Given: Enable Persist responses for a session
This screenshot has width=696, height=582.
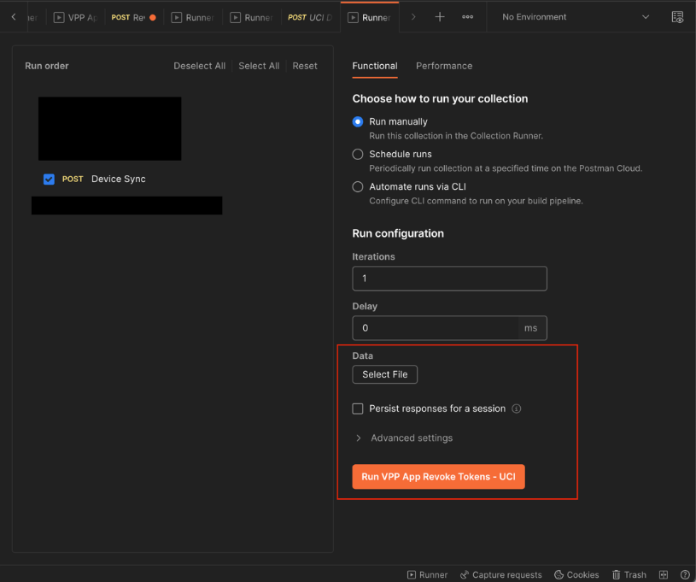Looking at the screenshot, I should point(358,409).
